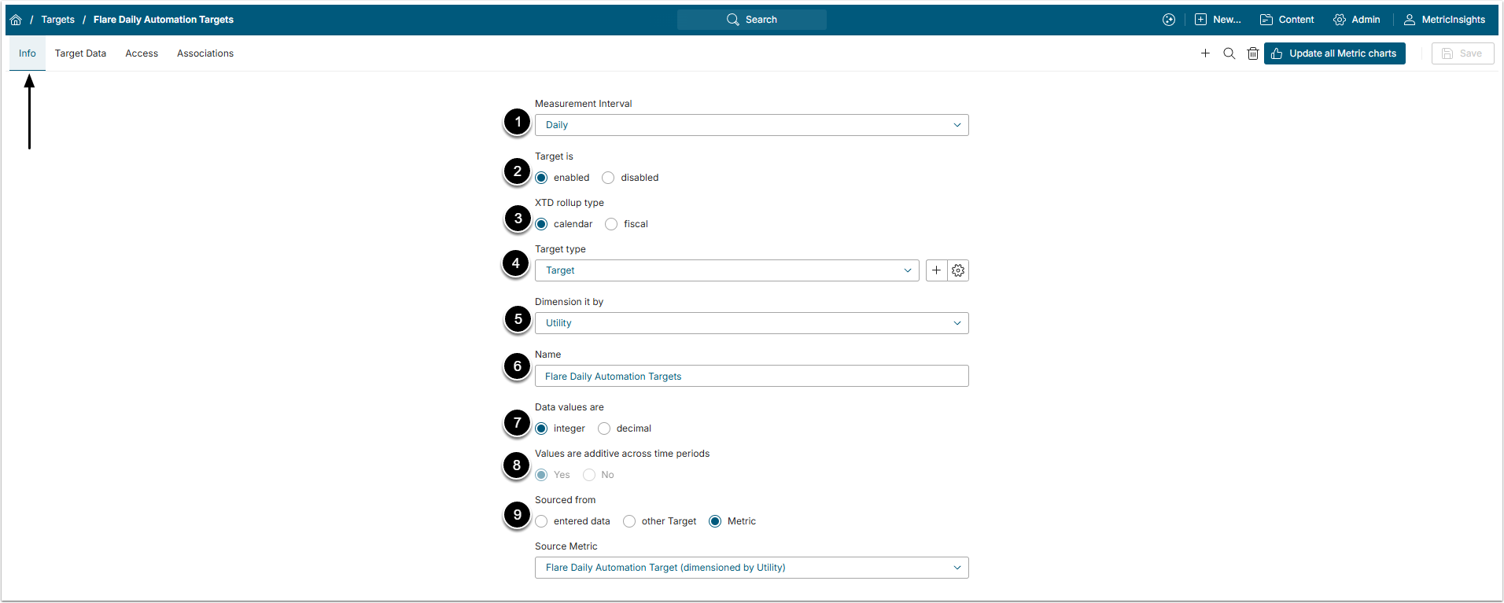Click Flare Daily Automation Targets breadcrumb
The height and width of the screenshot is (603, 1504).
[x=164, y=20]
